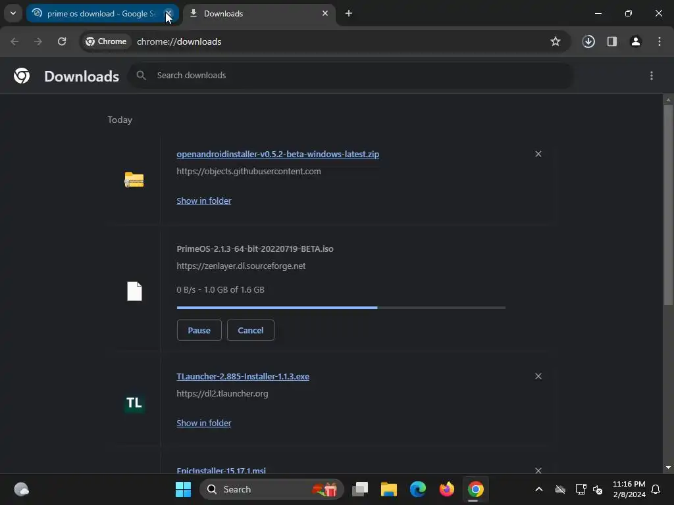Click the taskbar Search box

coord(272,489)
